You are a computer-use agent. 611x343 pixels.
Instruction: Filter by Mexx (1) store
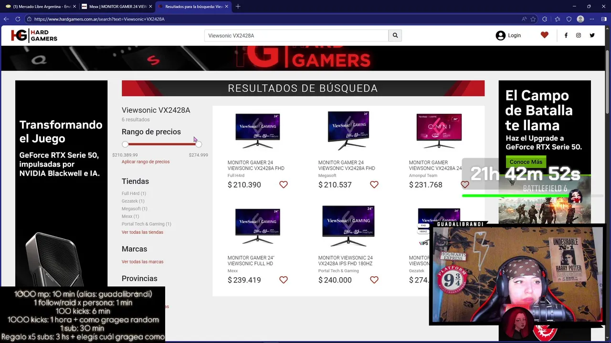(130, 216)
